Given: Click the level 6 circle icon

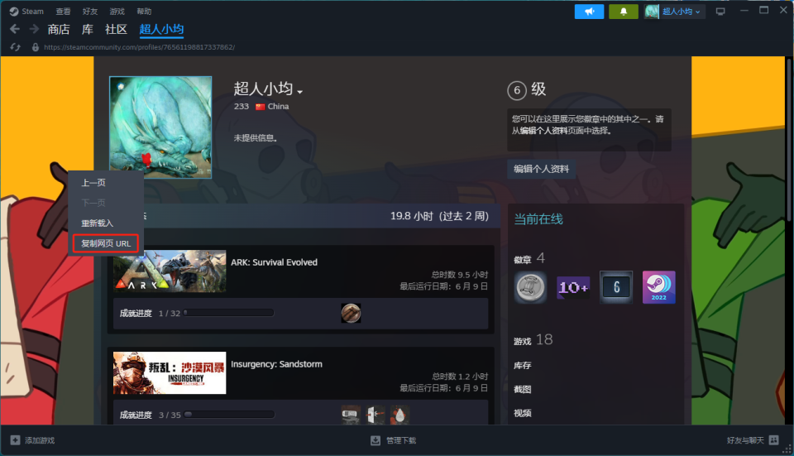Looking at the screenshot, I should pos(516,91).
